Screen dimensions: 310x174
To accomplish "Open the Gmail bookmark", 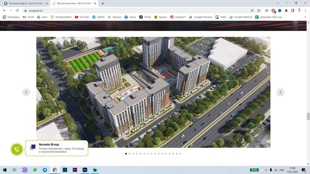I will (x=29, y=17).
